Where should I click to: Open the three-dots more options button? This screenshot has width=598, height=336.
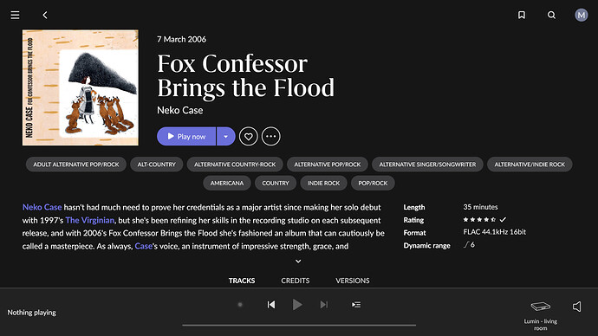[x=270, y=136]
